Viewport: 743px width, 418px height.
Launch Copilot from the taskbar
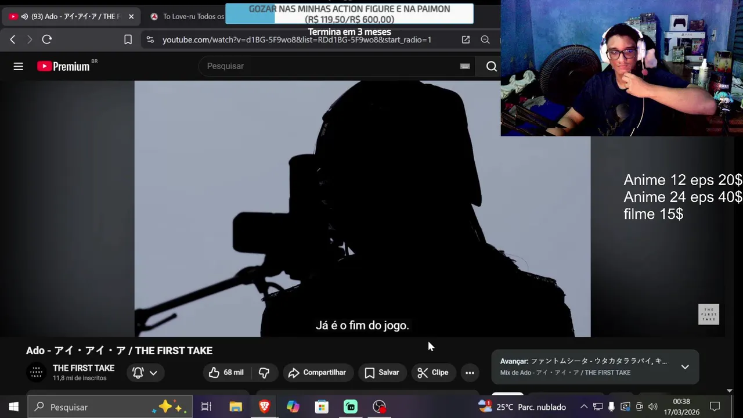293,407
